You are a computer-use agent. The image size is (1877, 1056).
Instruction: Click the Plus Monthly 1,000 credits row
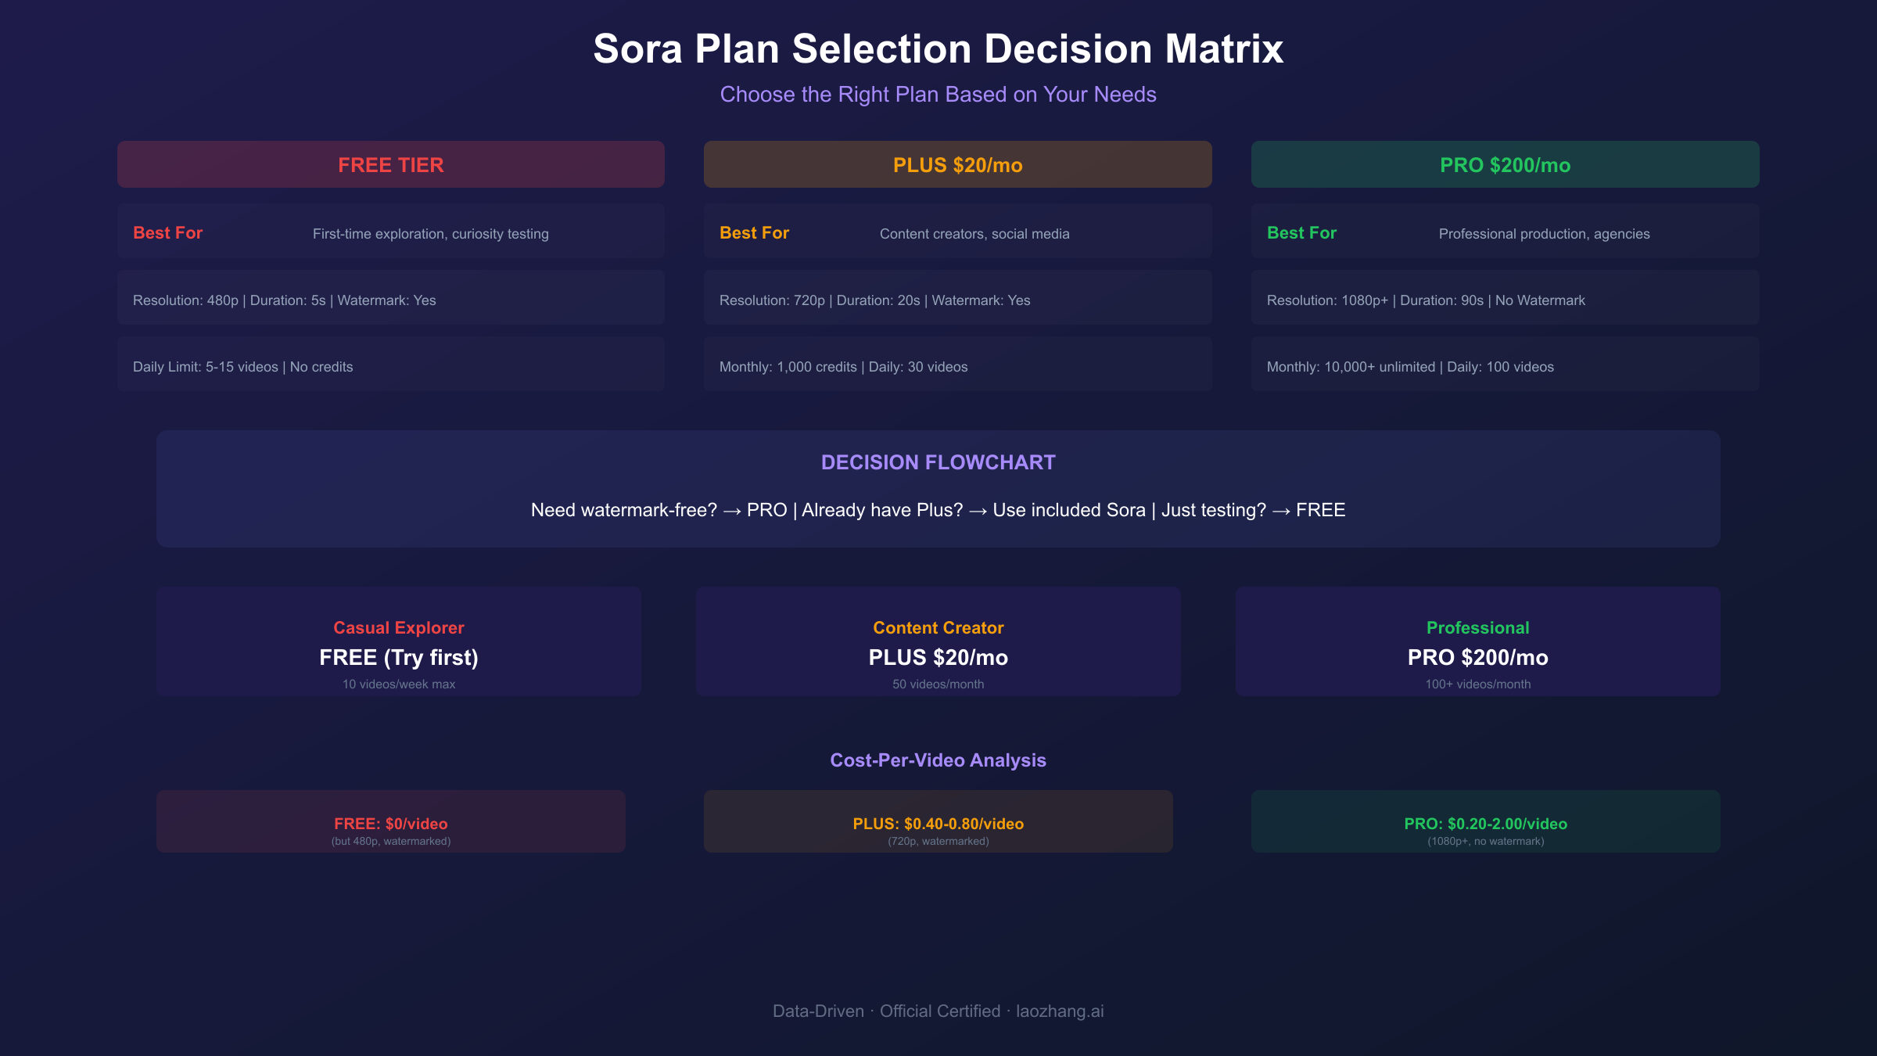(957, 365)
